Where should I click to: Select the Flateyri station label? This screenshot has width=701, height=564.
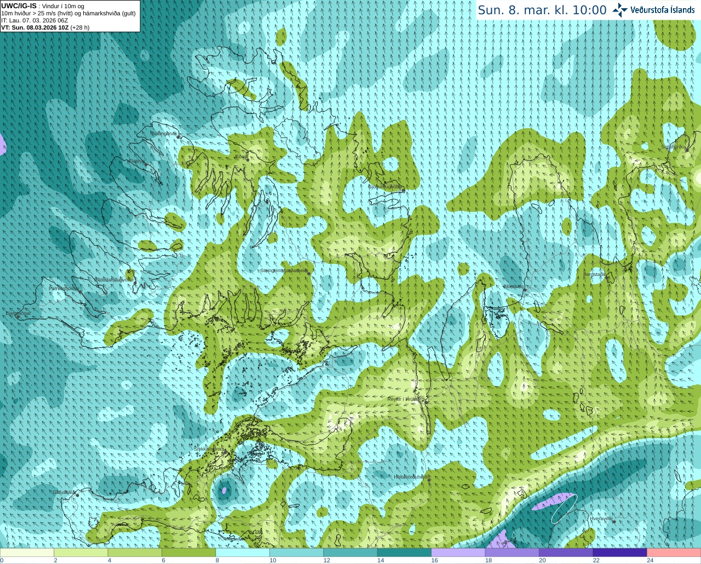click(136, 162)
